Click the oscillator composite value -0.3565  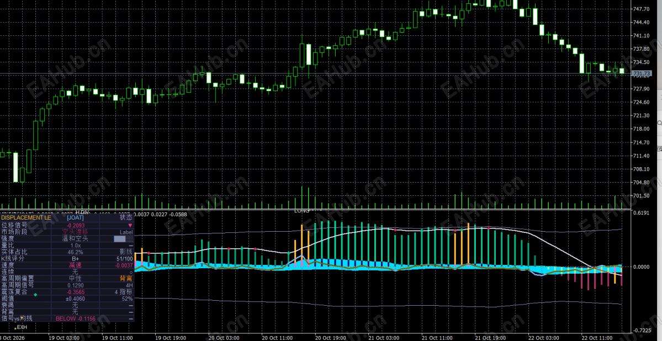coord(76,292)
